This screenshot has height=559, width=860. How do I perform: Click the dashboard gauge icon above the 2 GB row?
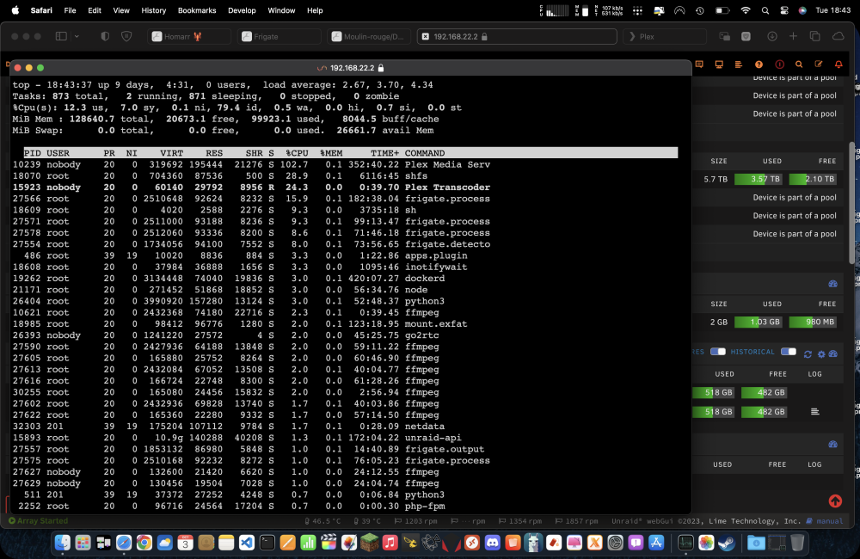click(833, 284)
